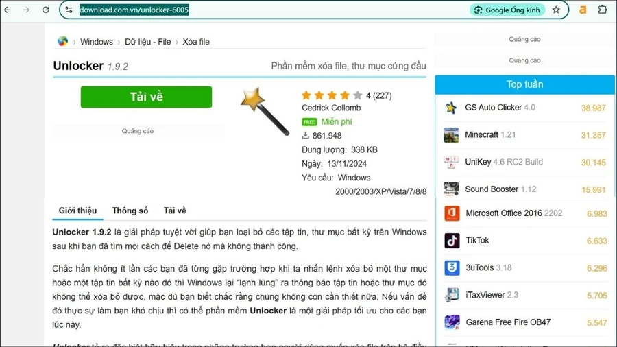Click the 13/11/2024 date value
Image resolution: width=617 pixels, height=347 pixels.
click(x=347, y=164)
